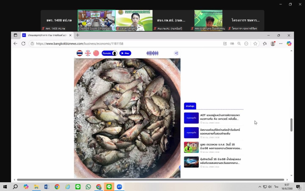
Task: Go back to the previous page
Action: coord(15,44)
